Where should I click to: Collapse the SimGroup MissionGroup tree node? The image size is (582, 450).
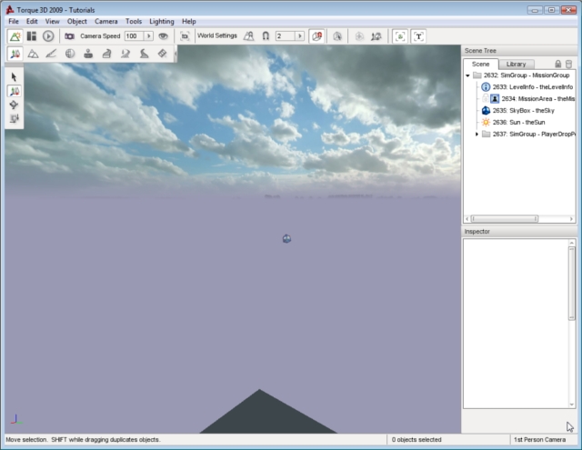[x=467, y=75]
